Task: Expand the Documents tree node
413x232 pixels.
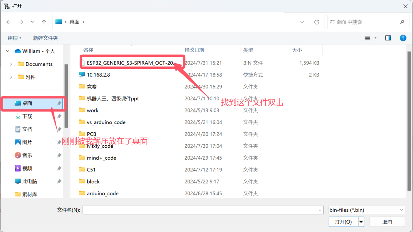Action: pos(11,64)
